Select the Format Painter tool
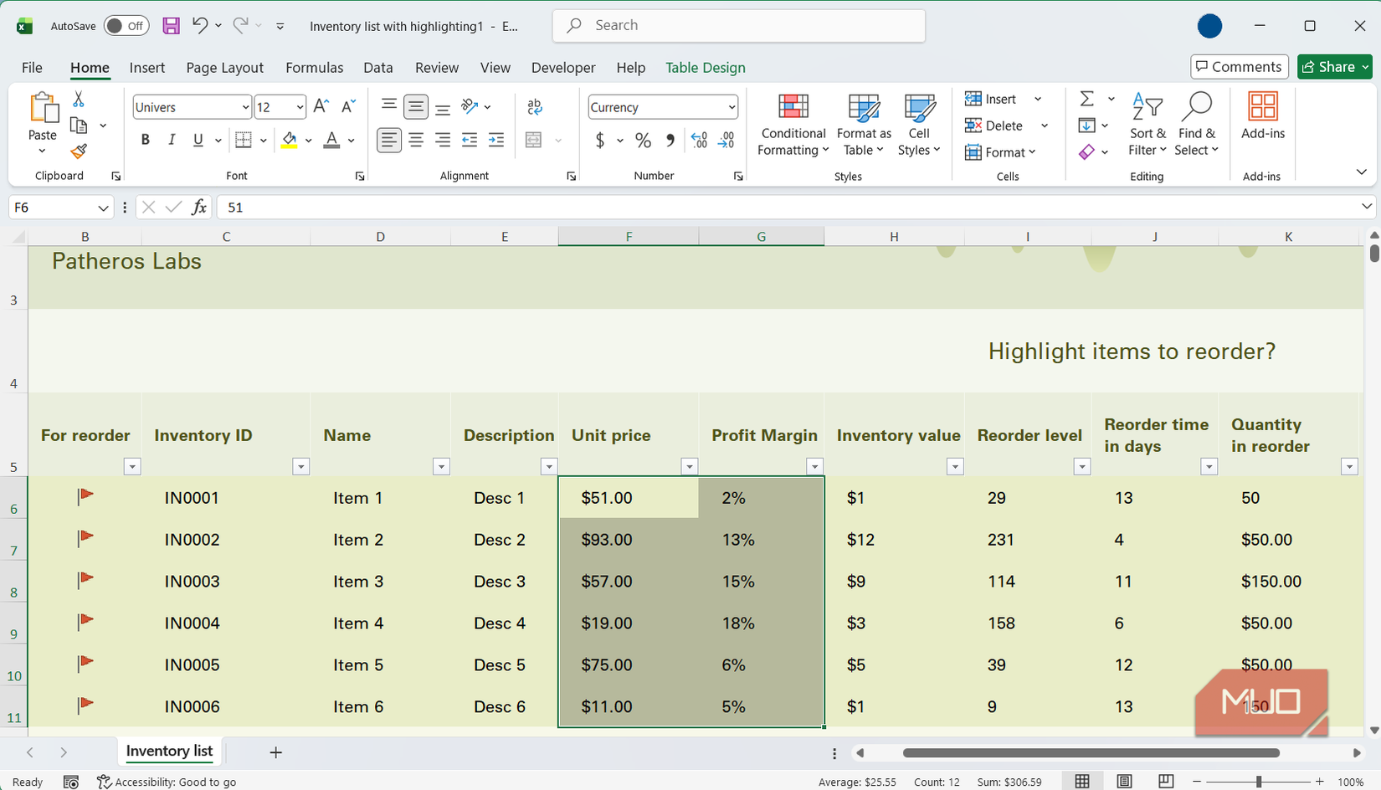Image resolution: width=1381 pixels, height=790 pixels. [78, 152]
